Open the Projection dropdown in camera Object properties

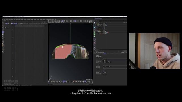[x=115, y=59]
